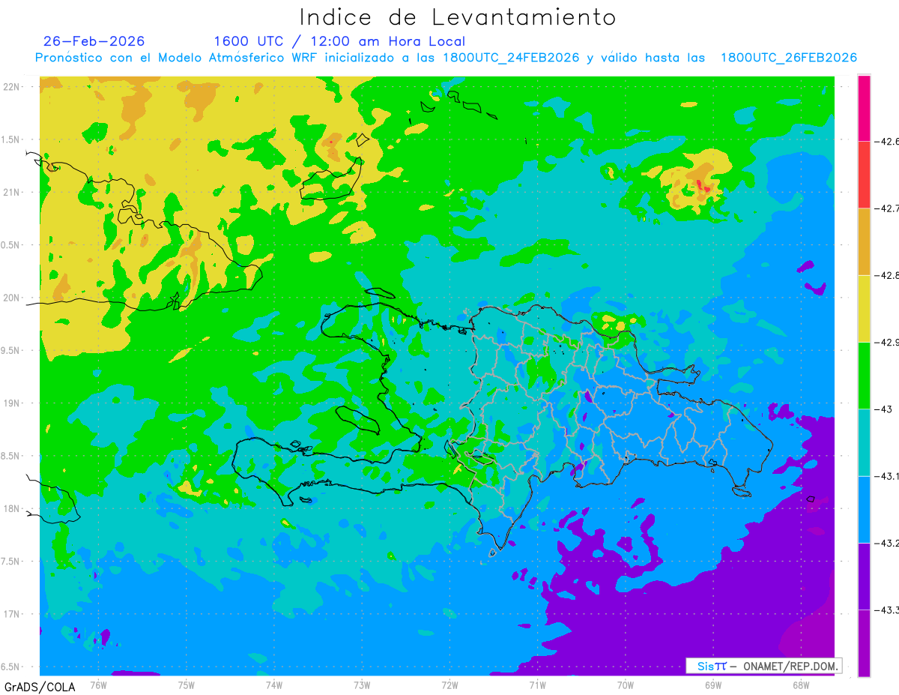Click the "1800UTC_26FEB2026" valid-until time
The image size is (899, 695).
point(789,58)
